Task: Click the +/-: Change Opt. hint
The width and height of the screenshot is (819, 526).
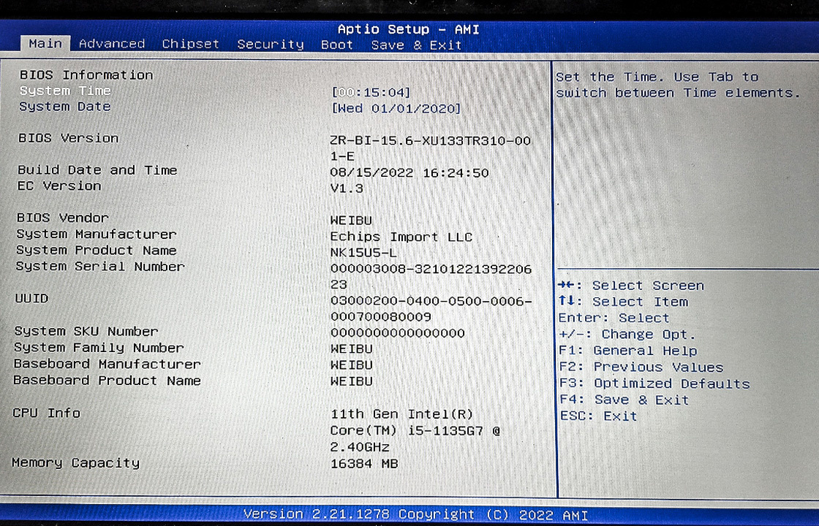Action: click(627, 335)
